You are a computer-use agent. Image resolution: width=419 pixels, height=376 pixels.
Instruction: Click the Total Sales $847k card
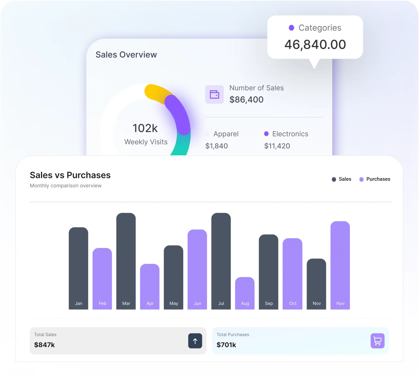coord(118,341)
